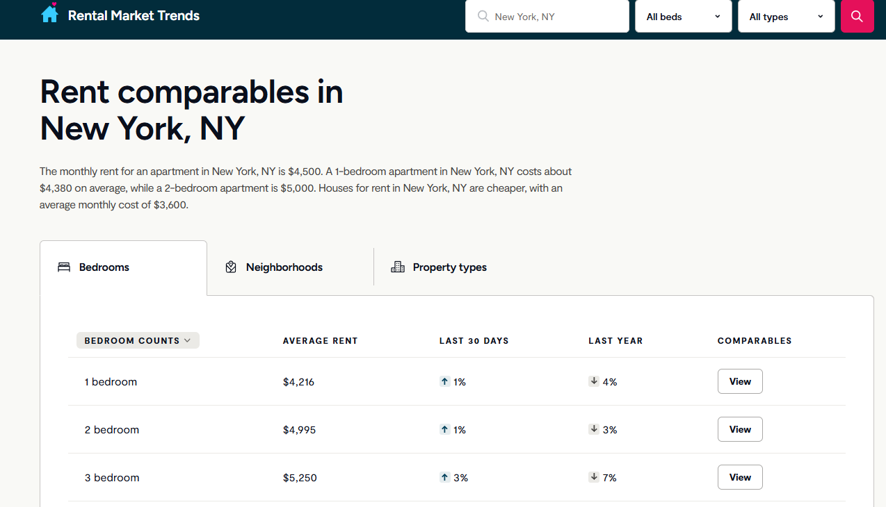Screen dimensions: 886x507
Task: View comparables for 1 bedroom
Action: click(740, 381)
